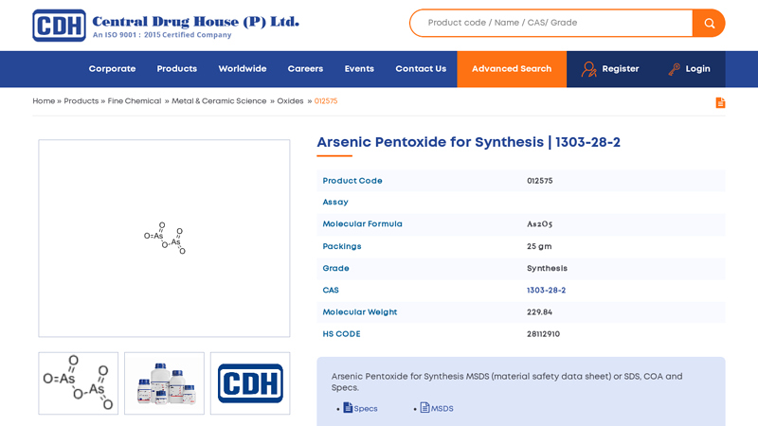
Task: Click the Molecular Weight label
Action: coord(360,312)
